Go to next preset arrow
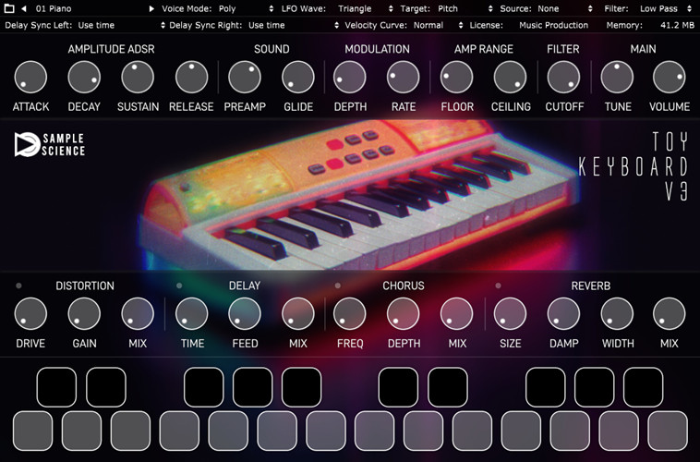This screenshot has width=700, height=462. (151, 8)
